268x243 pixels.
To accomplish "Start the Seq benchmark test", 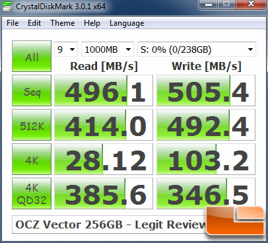I will pos(32,90).
